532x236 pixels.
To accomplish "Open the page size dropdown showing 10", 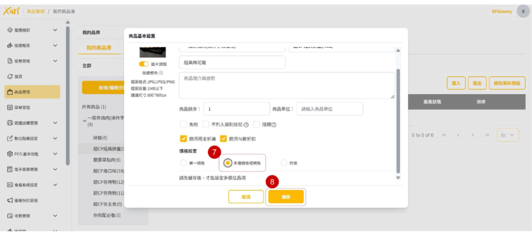I will pyautogui.click(x=508, y=135).
